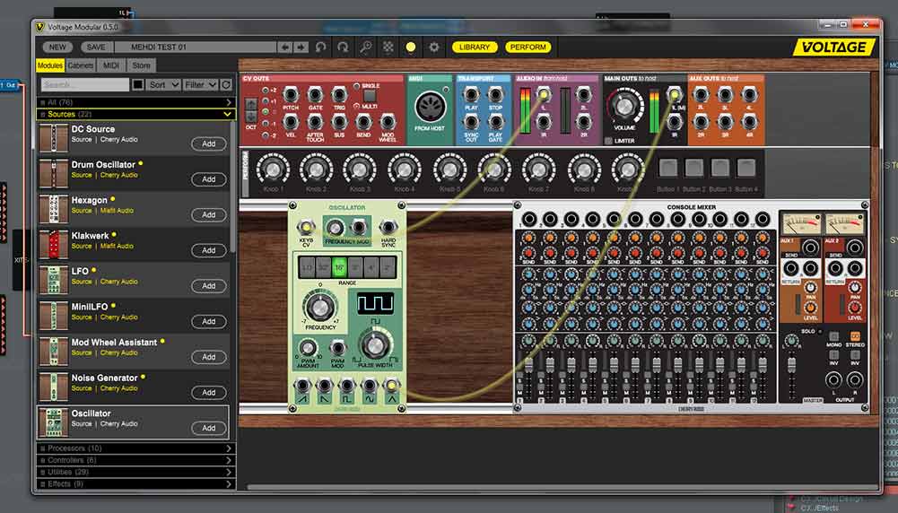Select the 32' range button on oscillator

324,267
